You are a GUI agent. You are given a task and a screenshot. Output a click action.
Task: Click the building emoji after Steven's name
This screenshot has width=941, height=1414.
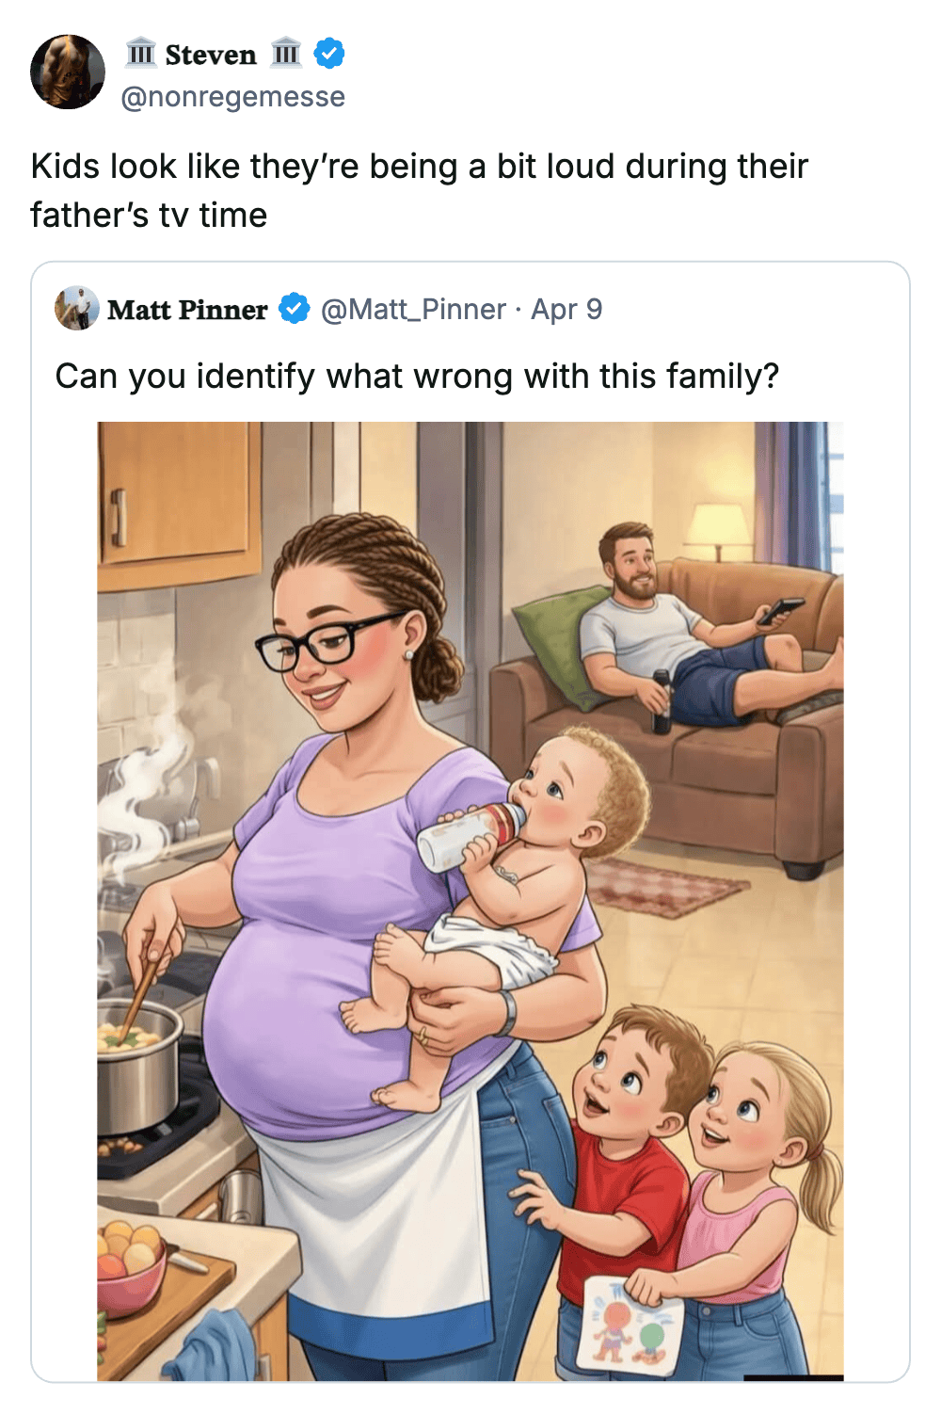point(286,53)
